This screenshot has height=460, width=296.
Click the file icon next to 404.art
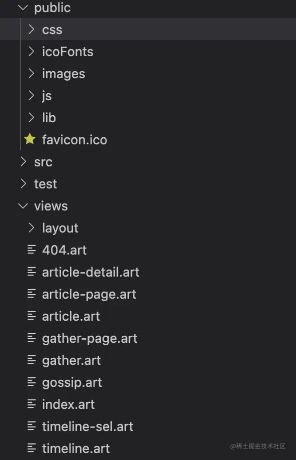(x=32, y=250)
